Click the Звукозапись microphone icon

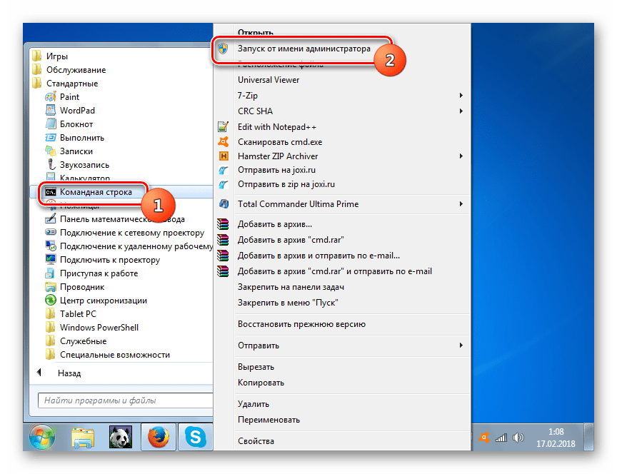coord(51,164)
